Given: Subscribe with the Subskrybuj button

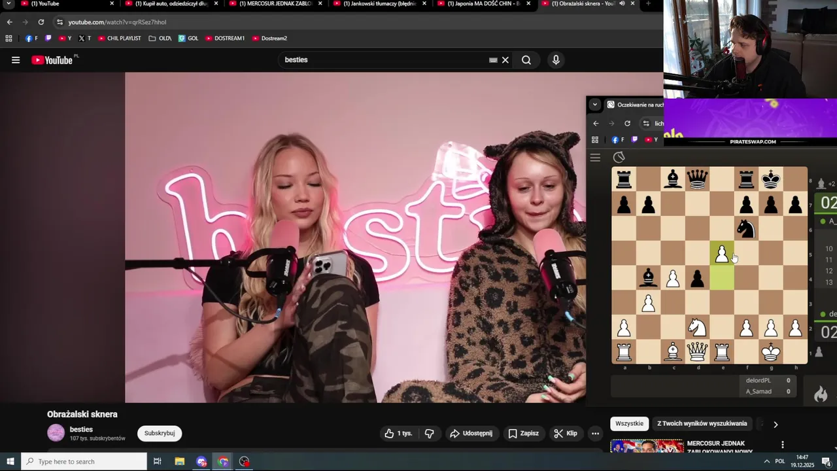Looking at the screenshot, I should (x=160, y=433).
